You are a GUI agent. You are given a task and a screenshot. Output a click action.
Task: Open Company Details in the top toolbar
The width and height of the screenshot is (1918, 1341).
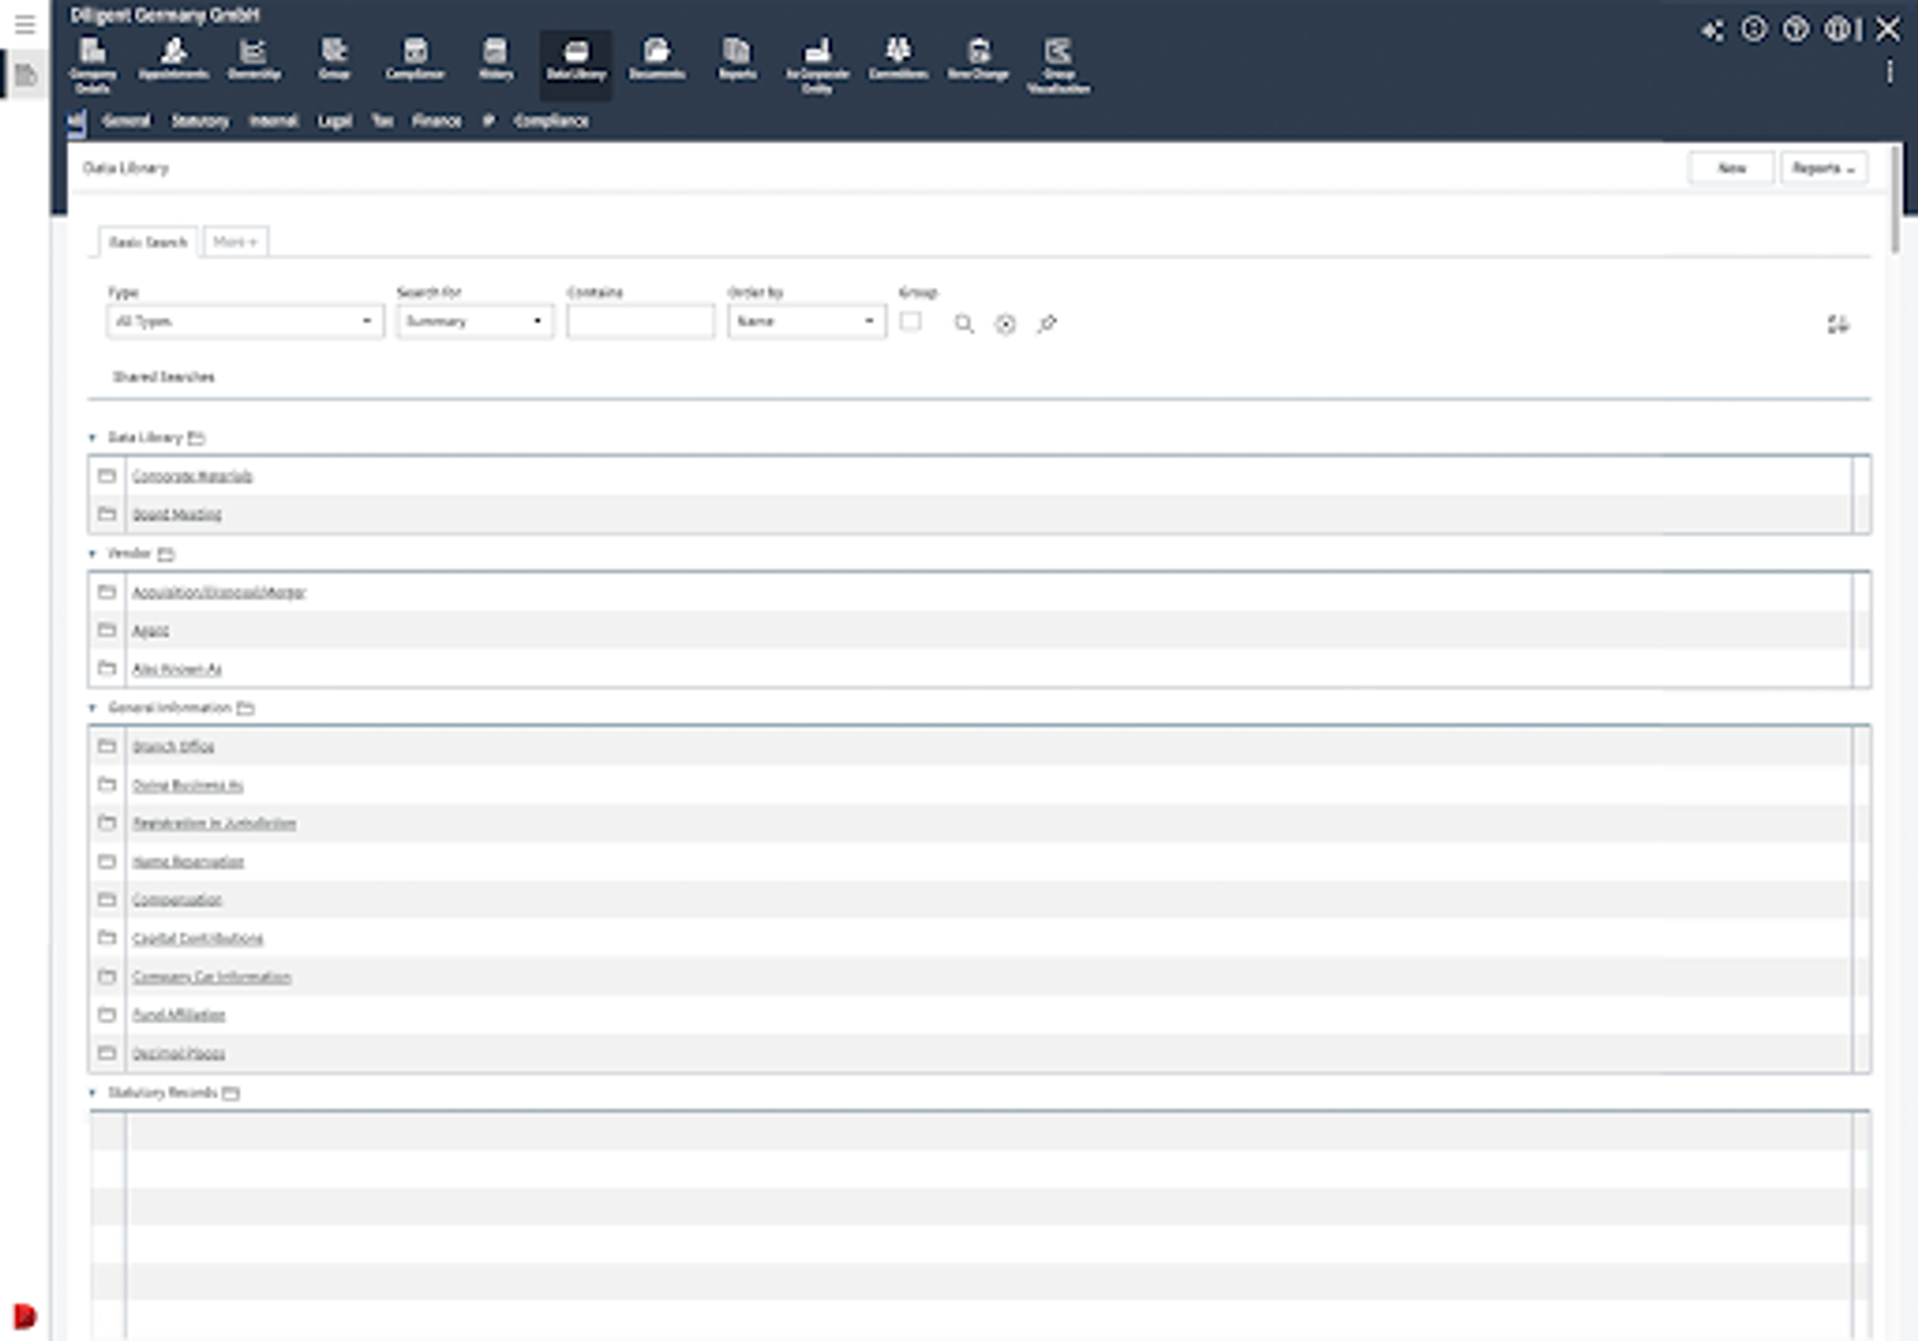pyautogui.click(x=93, y=65)
